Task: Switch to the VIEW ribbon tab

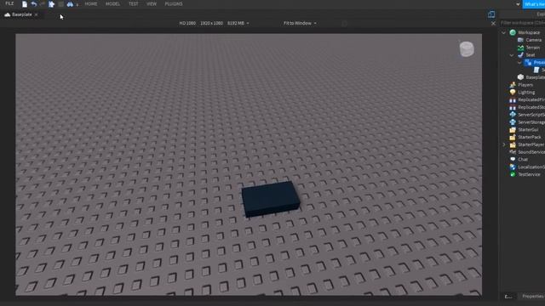Action: coord(152,4)
